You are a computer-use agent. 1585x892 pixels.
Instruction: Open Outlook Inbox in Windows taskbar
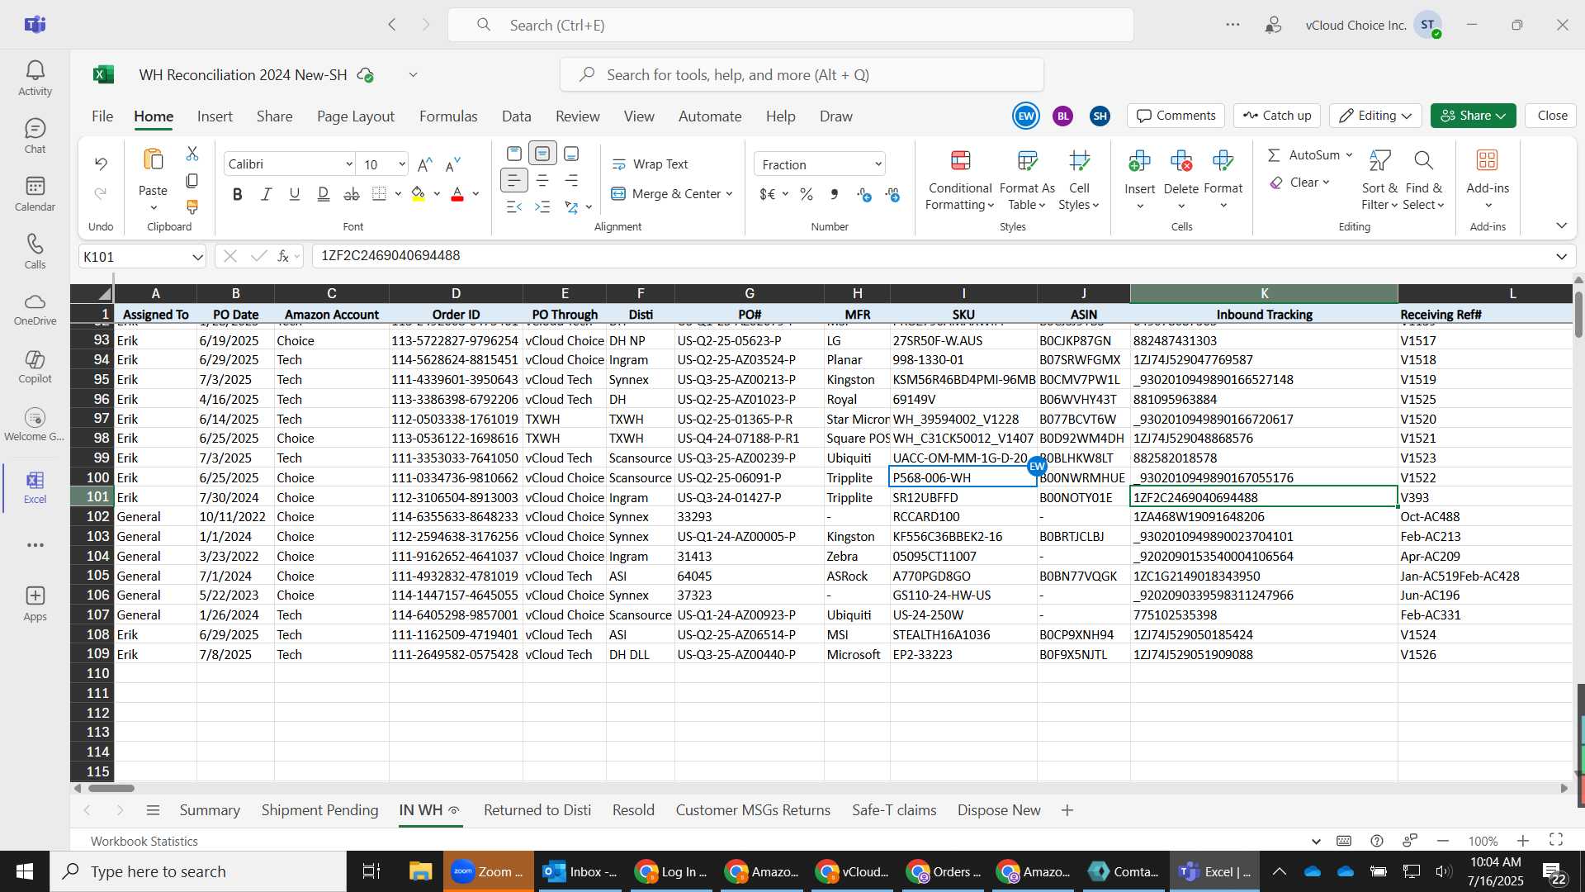point(581,871)
